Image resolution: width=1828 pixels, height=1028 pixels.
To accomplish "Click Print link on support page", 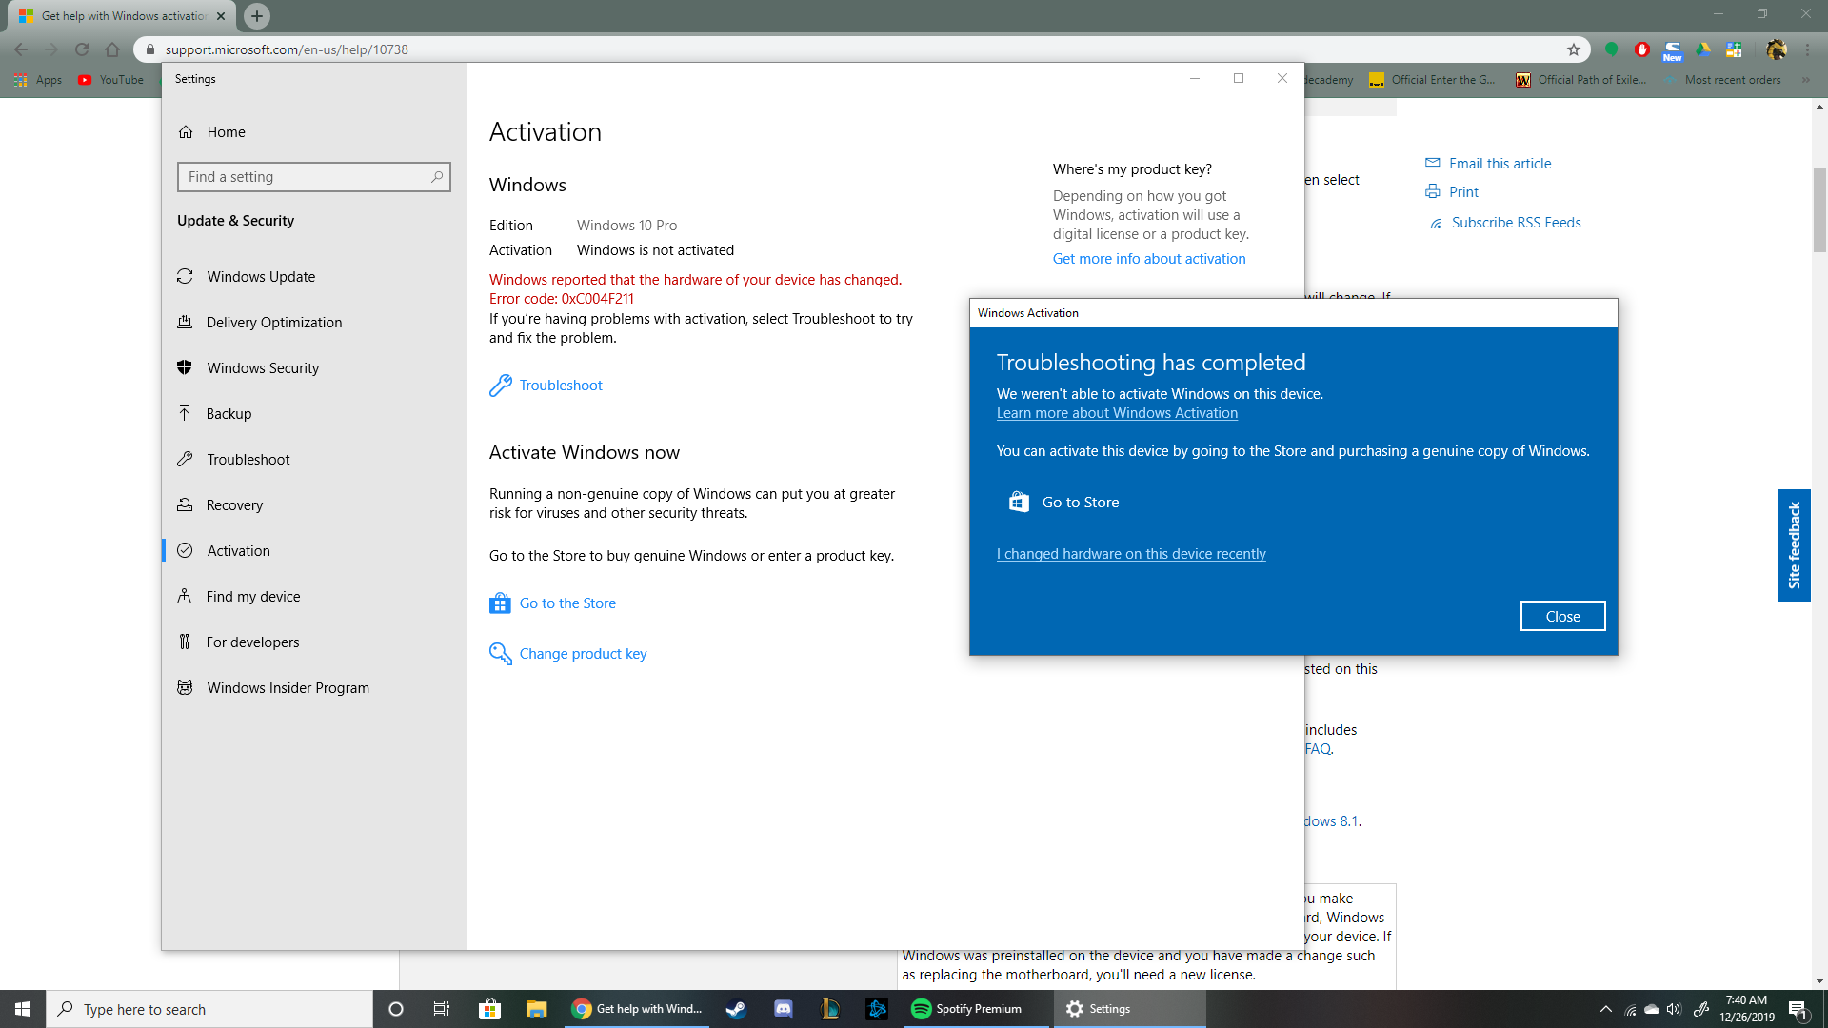I will [1452, 192].
